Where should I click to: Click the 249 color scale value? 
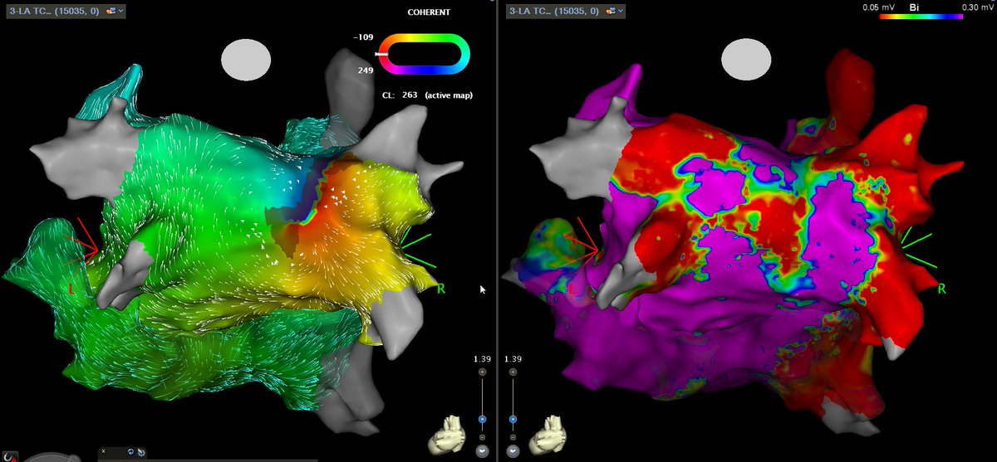coord(365,71)
